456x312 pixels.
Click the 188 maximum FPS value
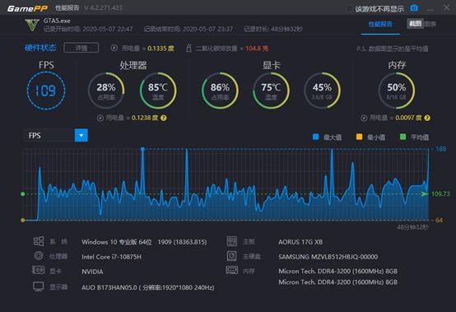[x=441, y=149]
